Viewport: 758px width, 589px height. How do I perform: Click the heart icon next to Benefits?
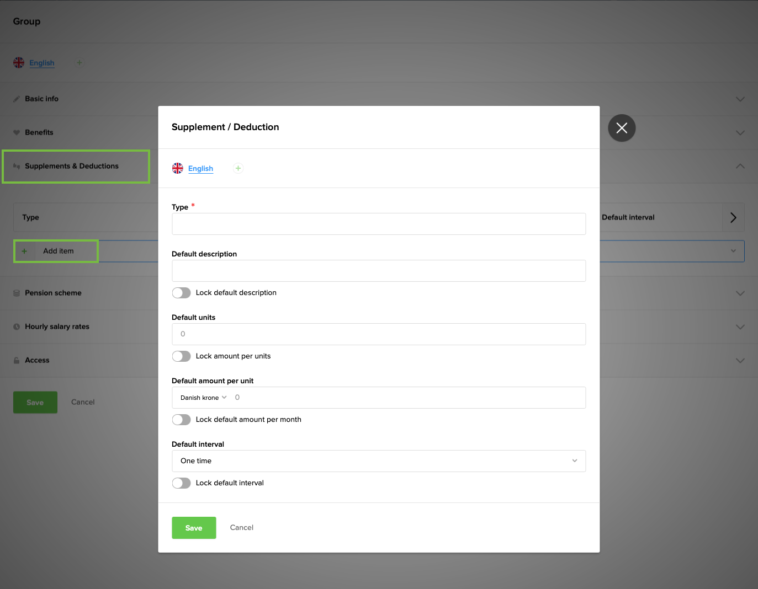pyautogui.click(x=17, y=133)
